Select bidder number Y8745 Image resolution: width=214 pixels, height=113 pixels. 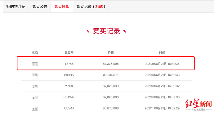[x=69, y=64]
